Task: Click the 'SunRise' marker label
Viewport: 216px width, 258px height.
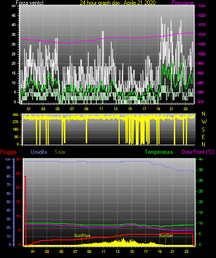Action: pyautogui.click(x=83, y=236)
